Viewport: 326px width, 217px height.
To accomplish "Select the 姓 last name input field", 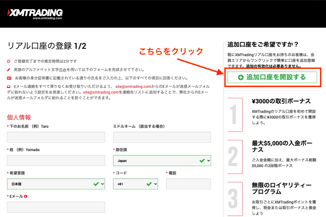I will point(56,160).
